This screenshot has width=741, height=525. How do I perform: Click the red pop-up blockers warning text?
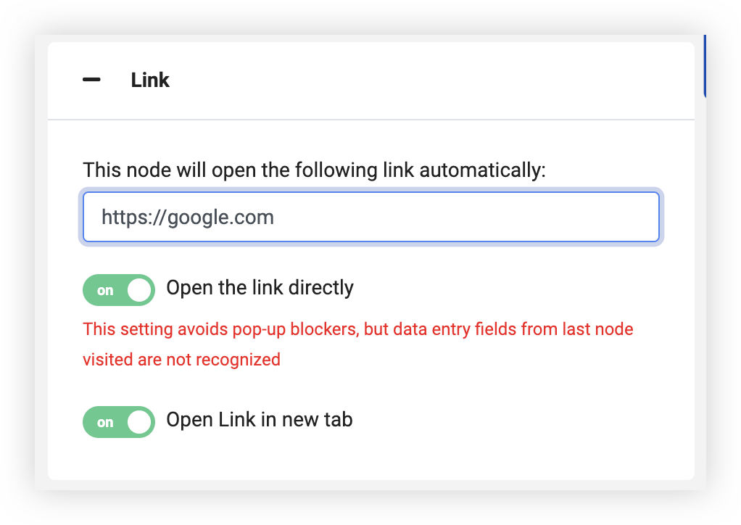click(290, 330)
